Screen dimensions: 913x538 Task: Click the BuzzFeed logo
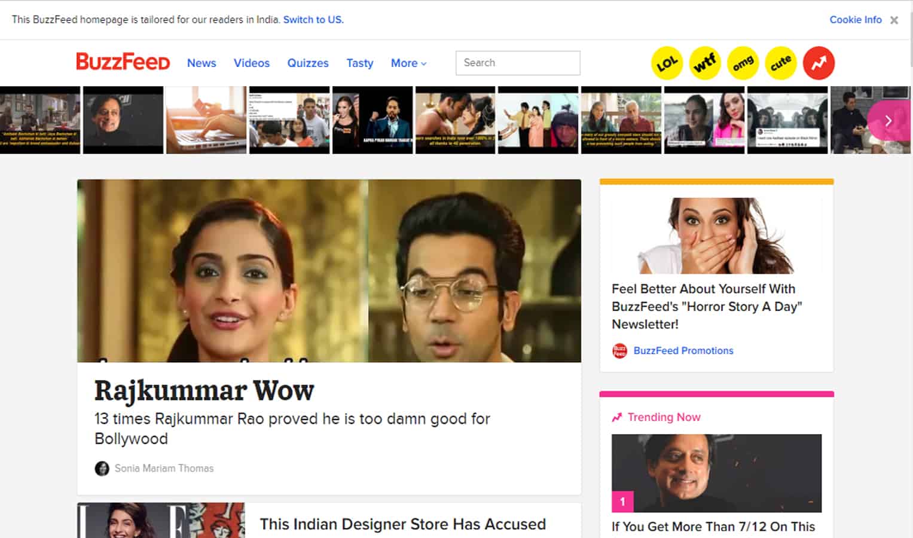(x=123, y=62)
